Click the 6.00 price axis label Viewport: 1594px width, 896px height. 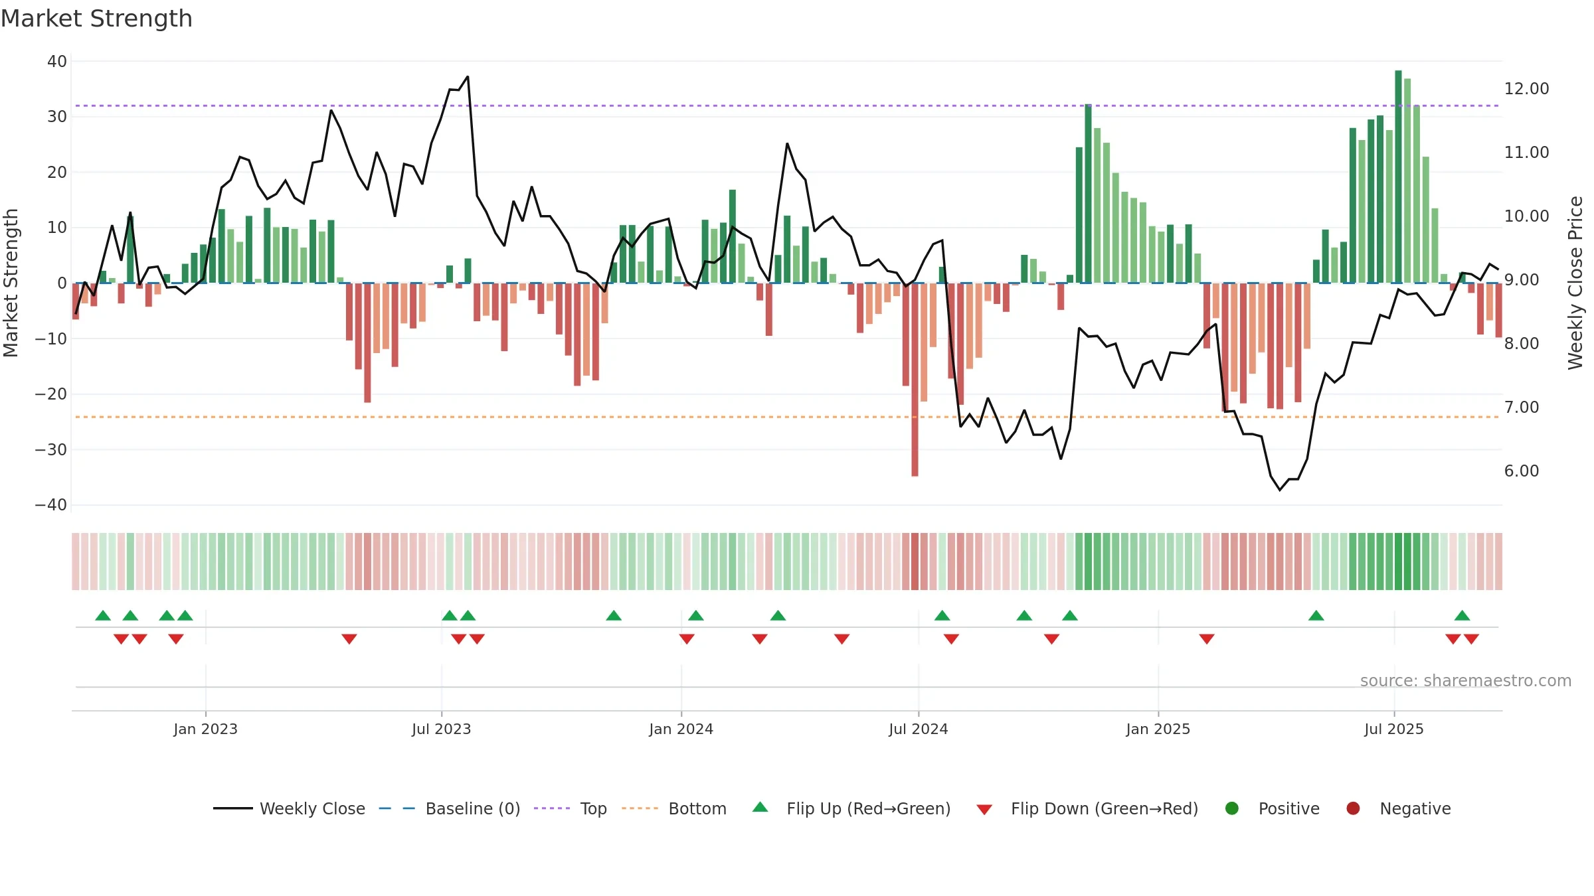tap(1522, 471)
